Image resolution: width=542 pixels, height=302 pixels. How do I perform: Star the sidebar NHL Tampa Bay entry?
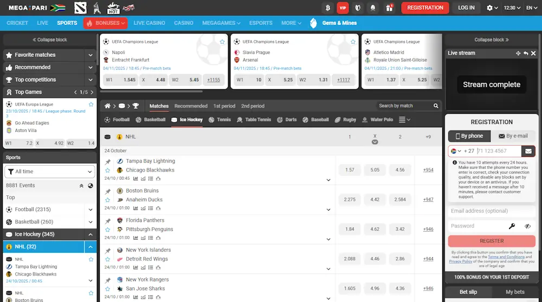91,259
